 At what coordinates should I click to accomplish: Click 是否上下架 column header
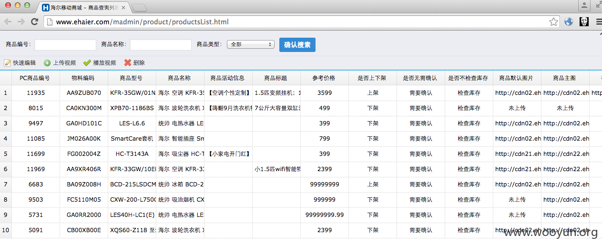point(373,78)
